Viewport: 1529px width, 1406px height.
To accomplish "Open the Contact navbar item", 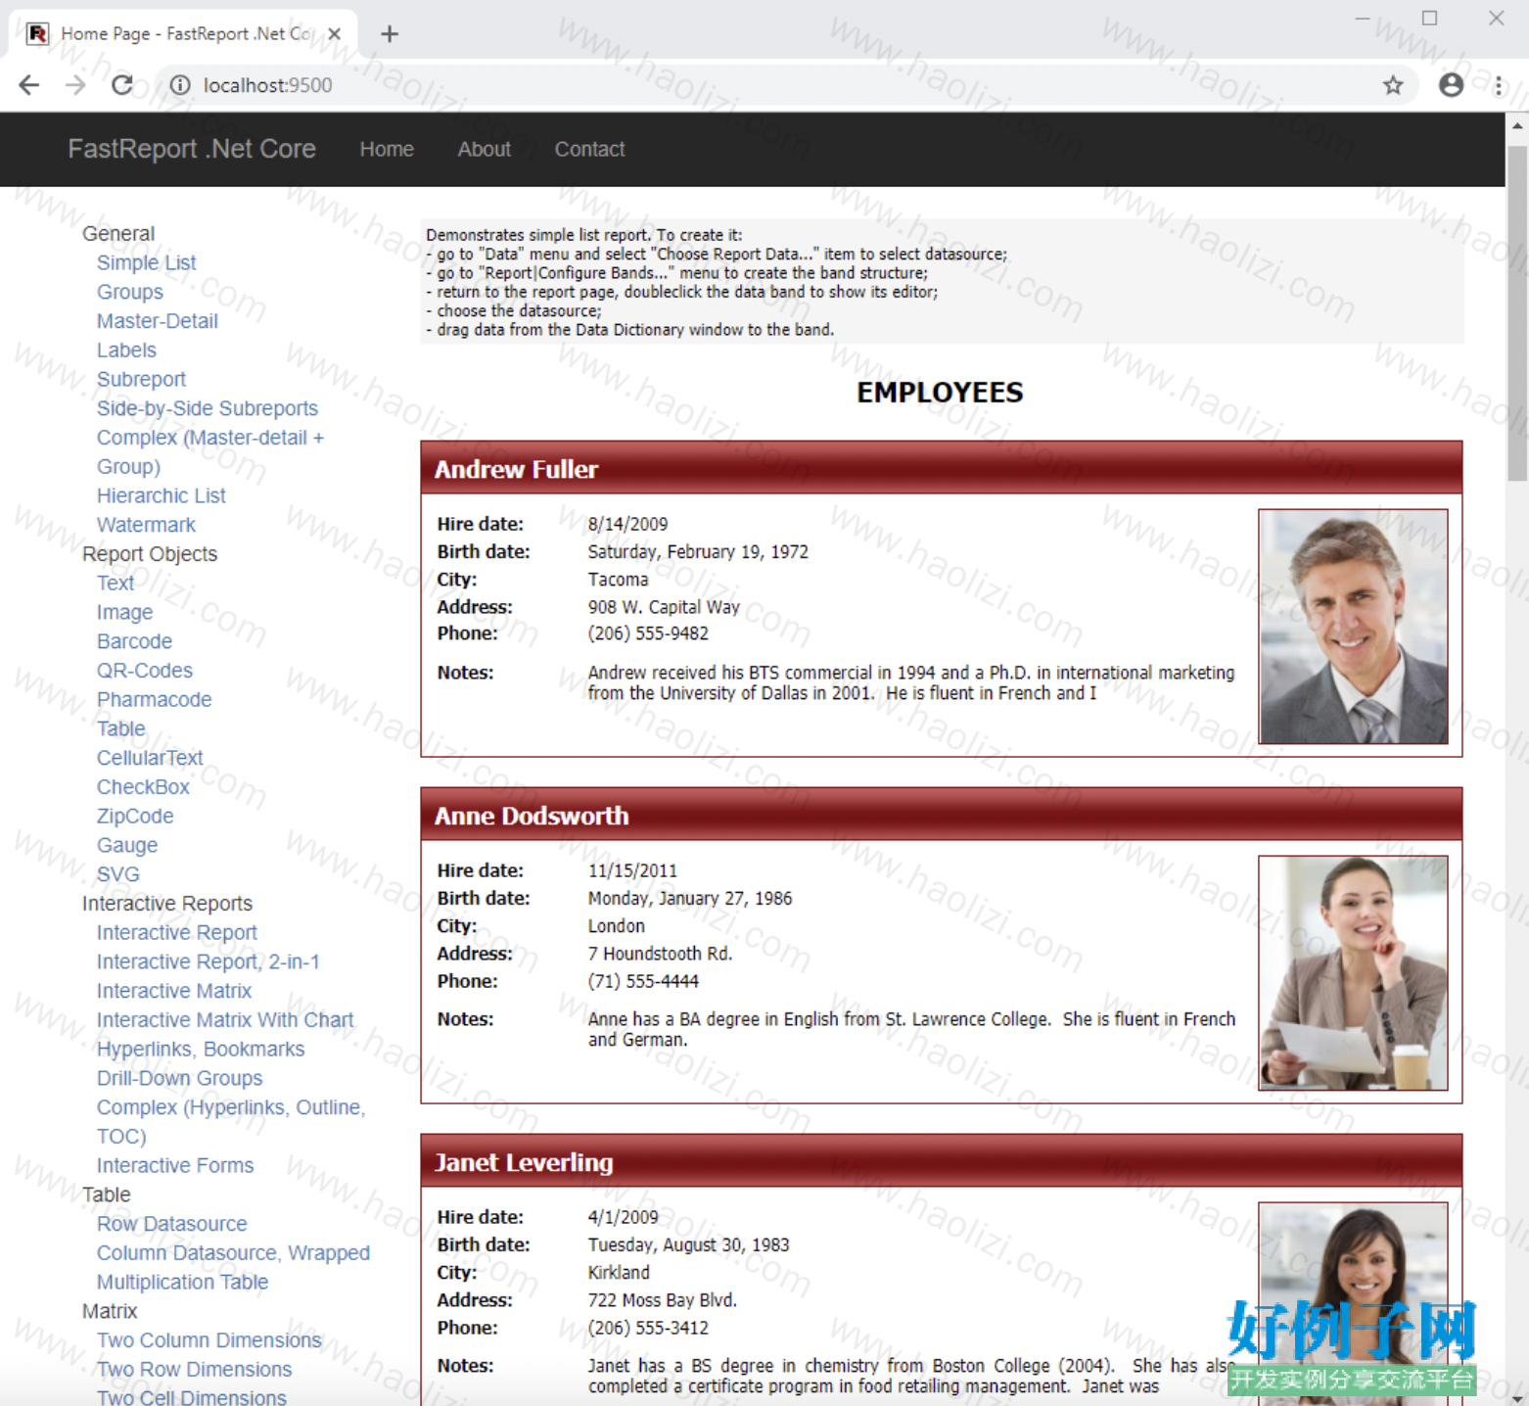I will click(589, 149).
